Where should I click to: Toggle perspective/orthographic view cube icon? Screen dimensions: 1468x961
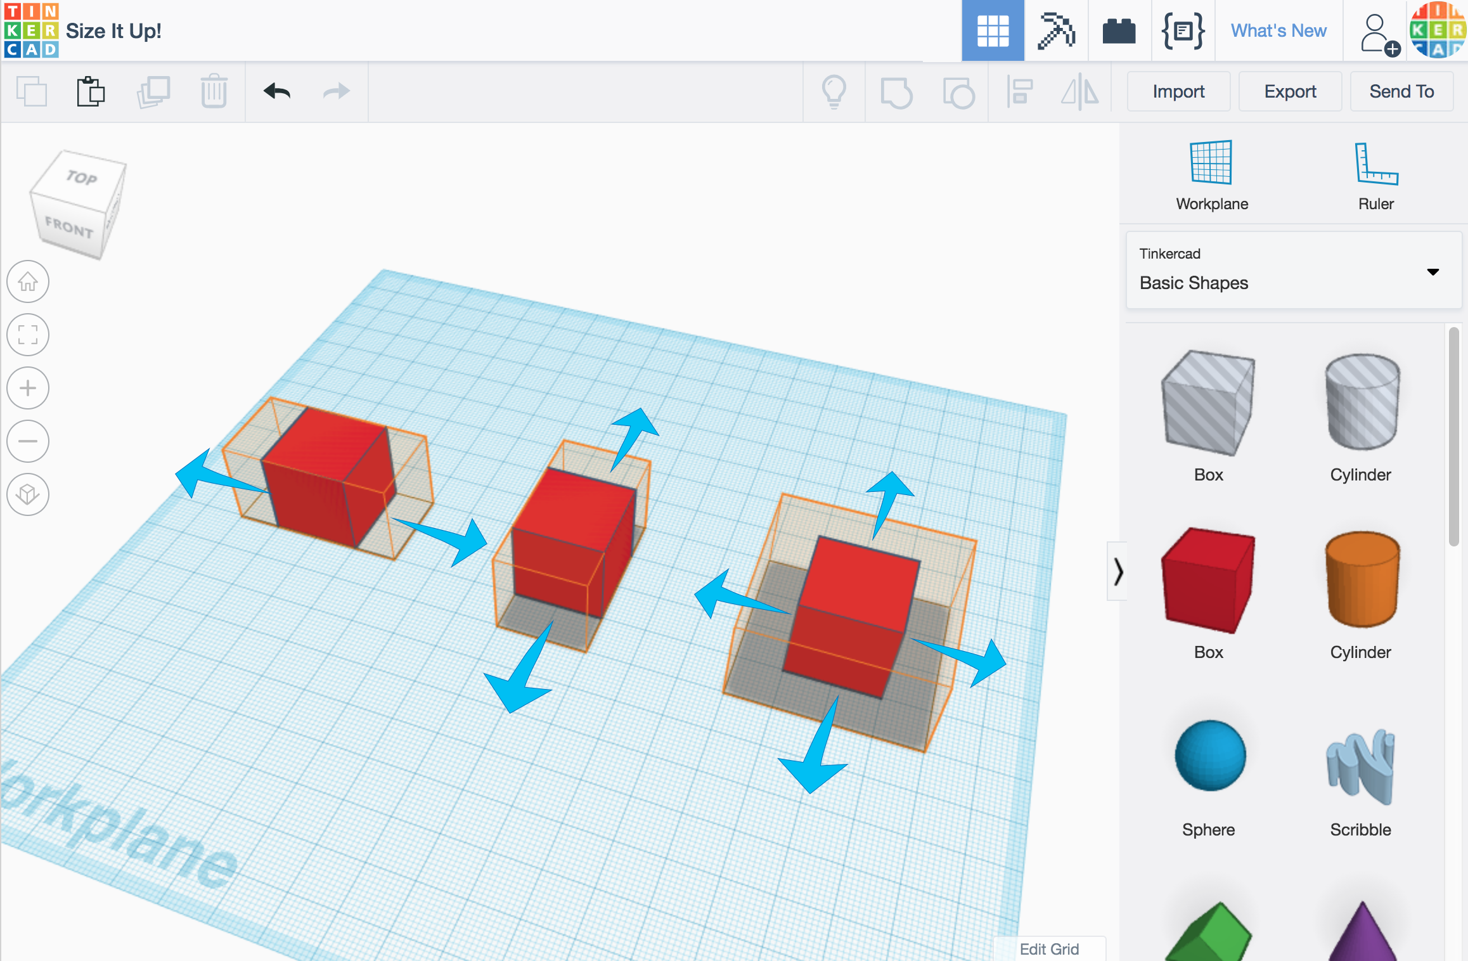click(28, 494)
